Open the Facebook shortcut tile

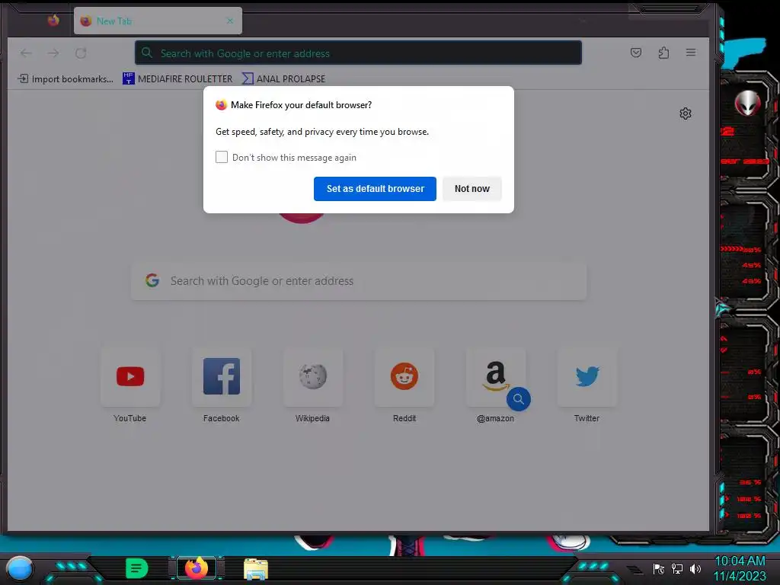click(222, 376)
